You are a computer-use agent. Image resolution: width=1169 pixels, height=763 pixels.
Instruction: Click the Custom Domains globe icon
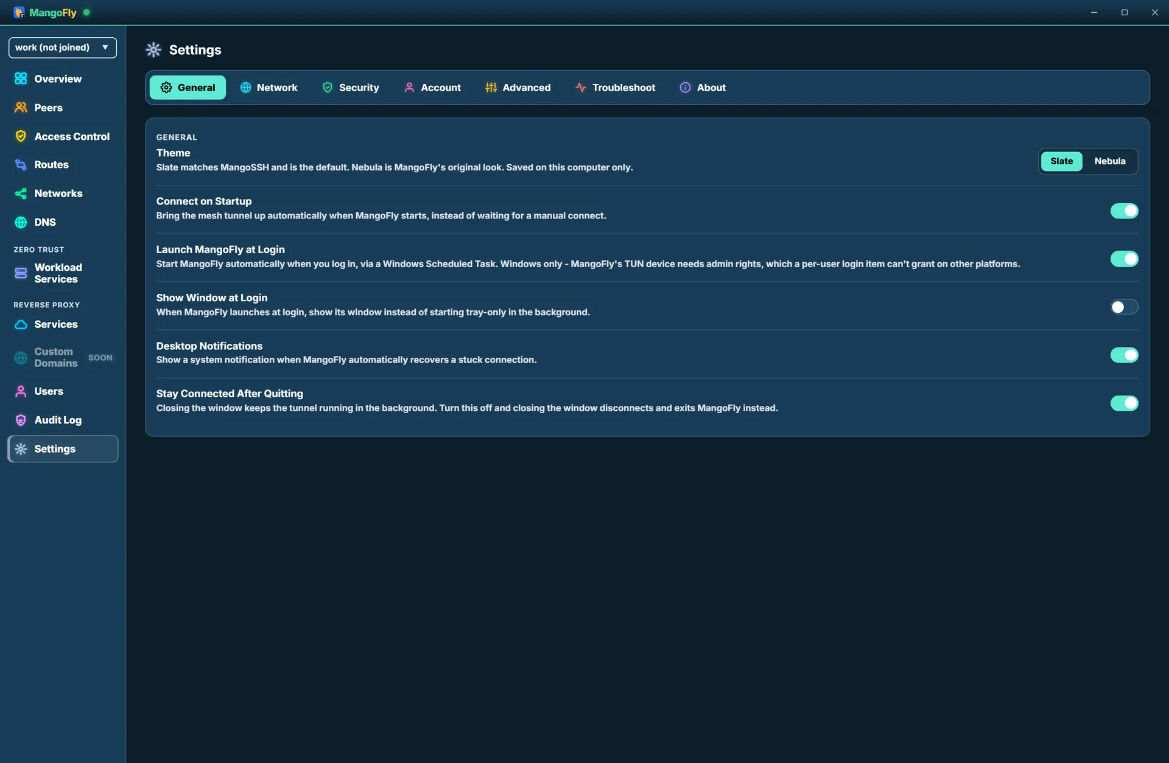pos(21,358)
